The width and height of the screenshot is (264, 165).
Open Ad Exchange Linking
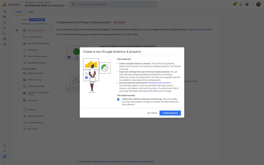(x=36, y=86)
